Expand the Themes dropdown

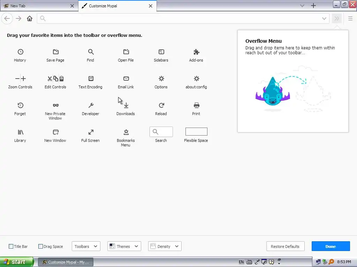pyautogui.click(x=124, y=246)
